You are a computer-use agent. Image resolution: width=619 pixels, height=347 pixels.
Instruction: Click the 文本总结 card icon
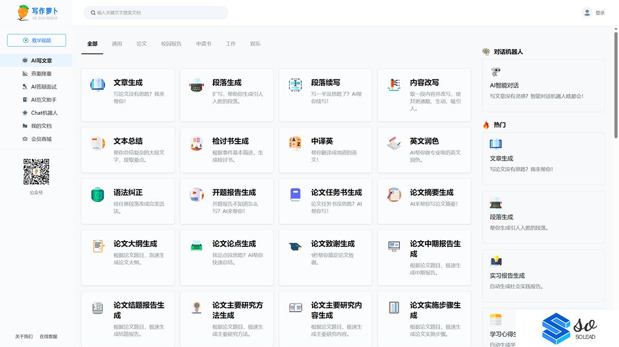tap(97, 143)
